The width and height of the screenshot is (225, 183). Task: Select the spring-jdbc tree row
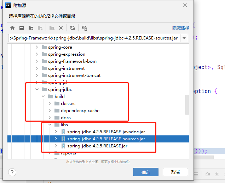[98, 90]
